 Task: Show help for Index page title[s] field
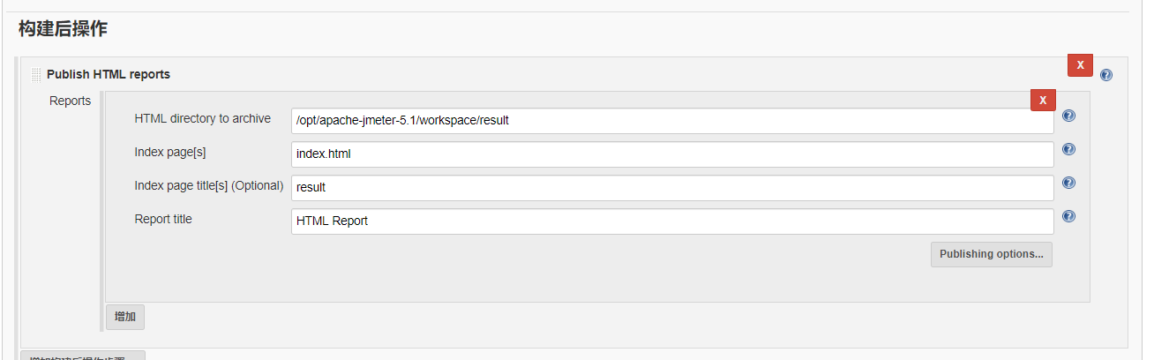[1068, 183]
